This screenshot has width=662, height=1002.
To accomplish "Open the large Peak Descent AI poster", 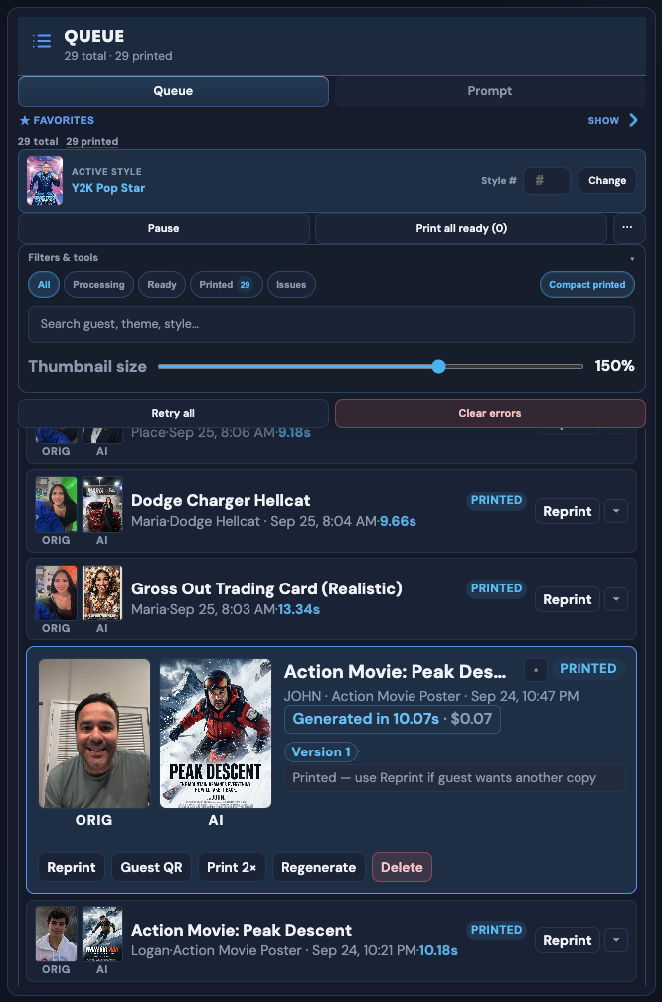I will pyautogui.click(x=216, y=734).
